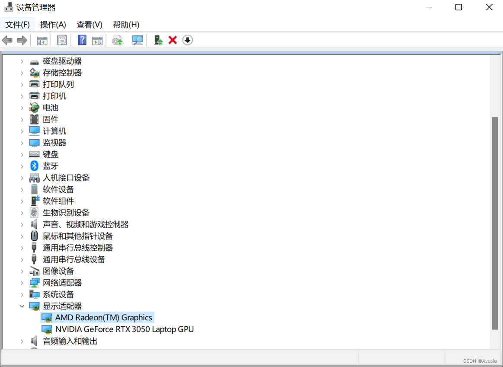The image size is (503, 367).
Task: Expand the 系统设备 node
Action: pos(22,294)
